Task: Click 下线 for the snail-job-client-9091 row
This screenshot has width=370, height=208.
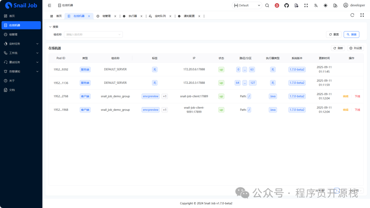Action: point(357,110)
